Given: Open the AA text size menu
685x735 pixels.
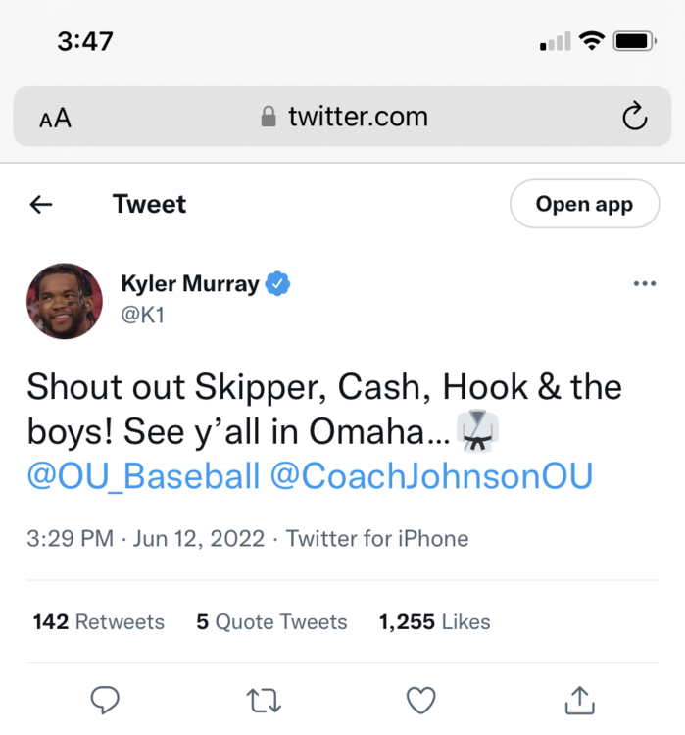Looking at the screenshot, I should point(55,119).
